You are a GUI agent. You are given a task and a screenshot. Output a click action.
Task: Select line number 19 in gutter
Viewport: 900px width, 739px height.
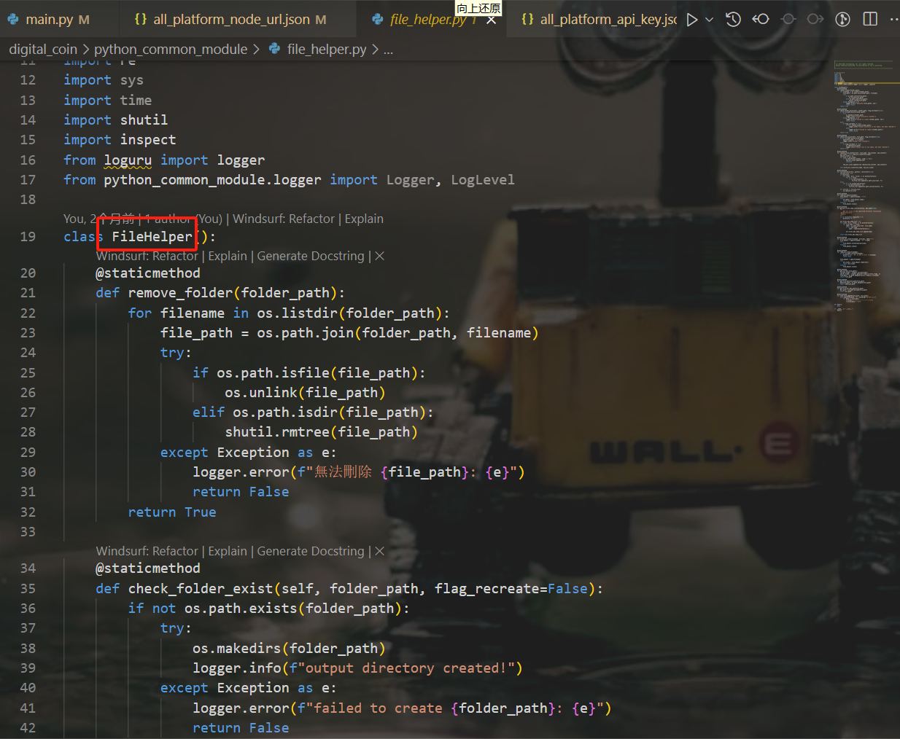coord(28,236)
